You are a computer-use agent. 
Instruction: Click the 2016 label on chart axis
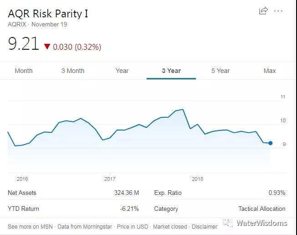[x=22, y=179]
